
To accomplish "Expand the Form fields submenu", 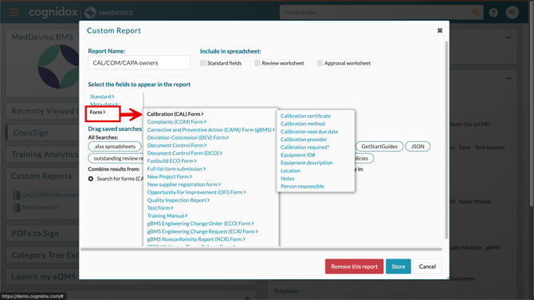I will pyautogui.click(x=98, y=112).
